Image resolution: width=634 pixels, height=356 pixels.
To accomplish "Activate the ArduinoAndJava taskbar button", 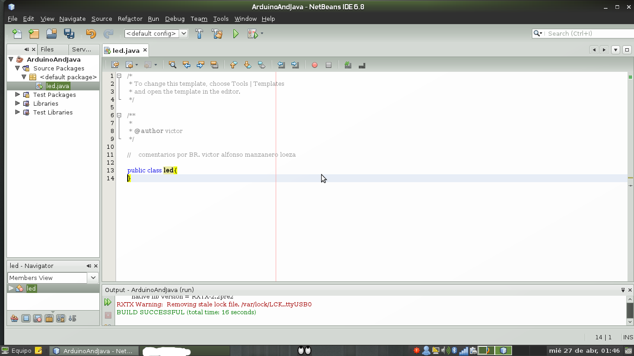I will [x=93, y=350].
